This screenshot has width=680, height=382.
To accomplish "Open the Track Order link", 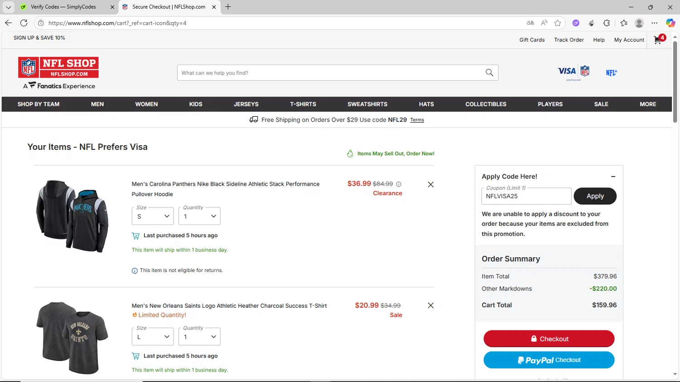I will point(569,40).
